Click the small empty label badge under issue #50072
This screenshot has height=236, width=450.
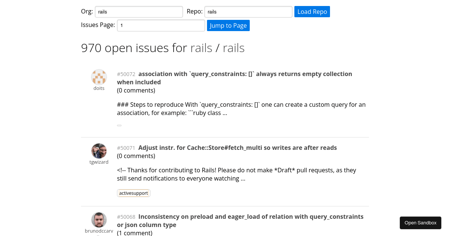pos(119,125)
